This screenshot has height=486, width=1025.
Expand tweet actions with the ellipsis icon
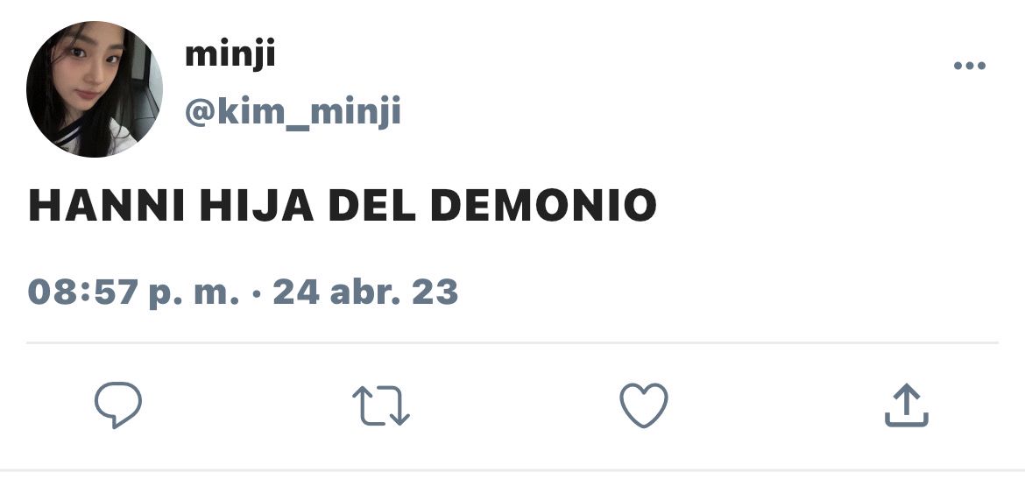(x=970, y=66)
